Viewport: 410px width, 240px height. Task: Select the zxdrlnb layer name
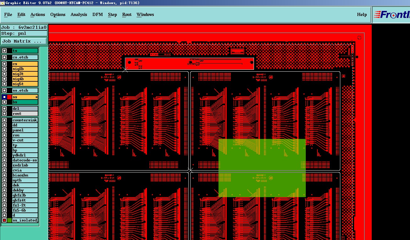[25, 165]
